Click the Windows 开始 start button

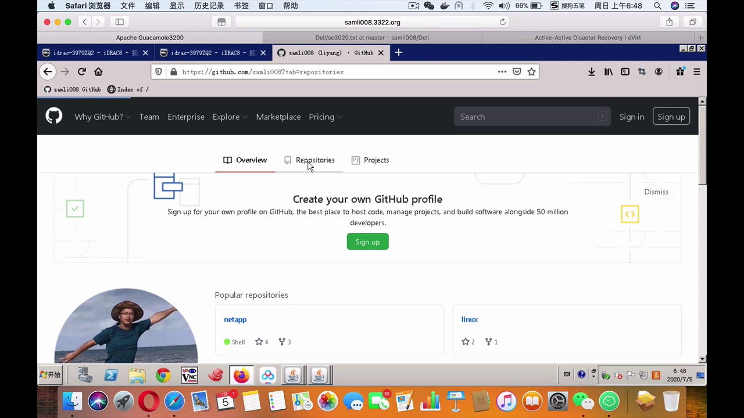click(50, 375)
